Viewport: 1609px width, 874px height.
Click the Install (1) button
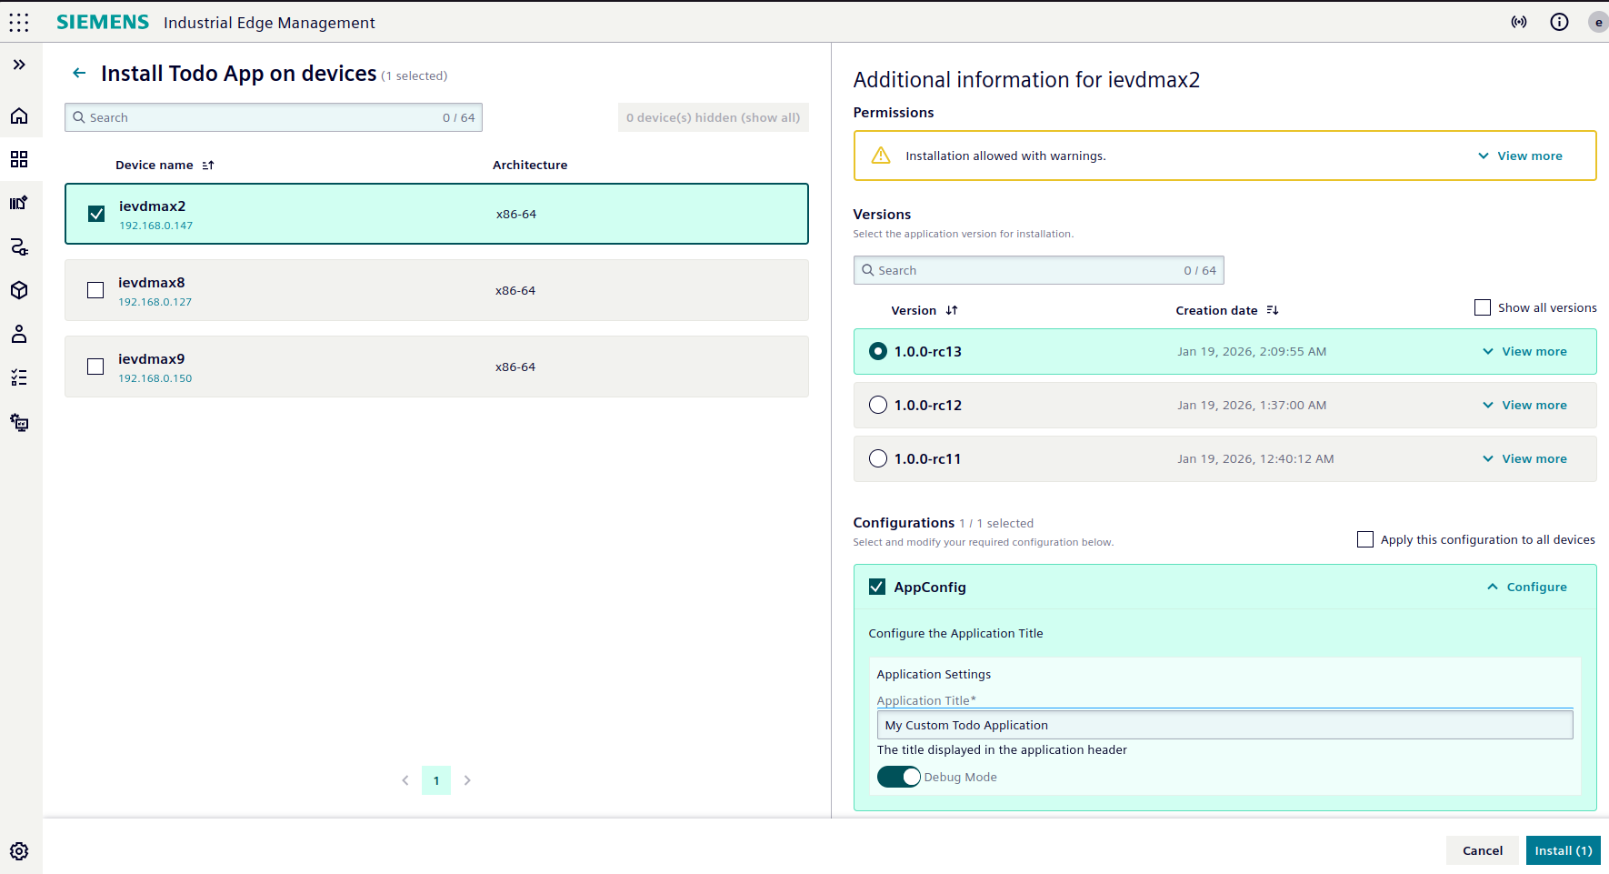[x=1563, y=850]
